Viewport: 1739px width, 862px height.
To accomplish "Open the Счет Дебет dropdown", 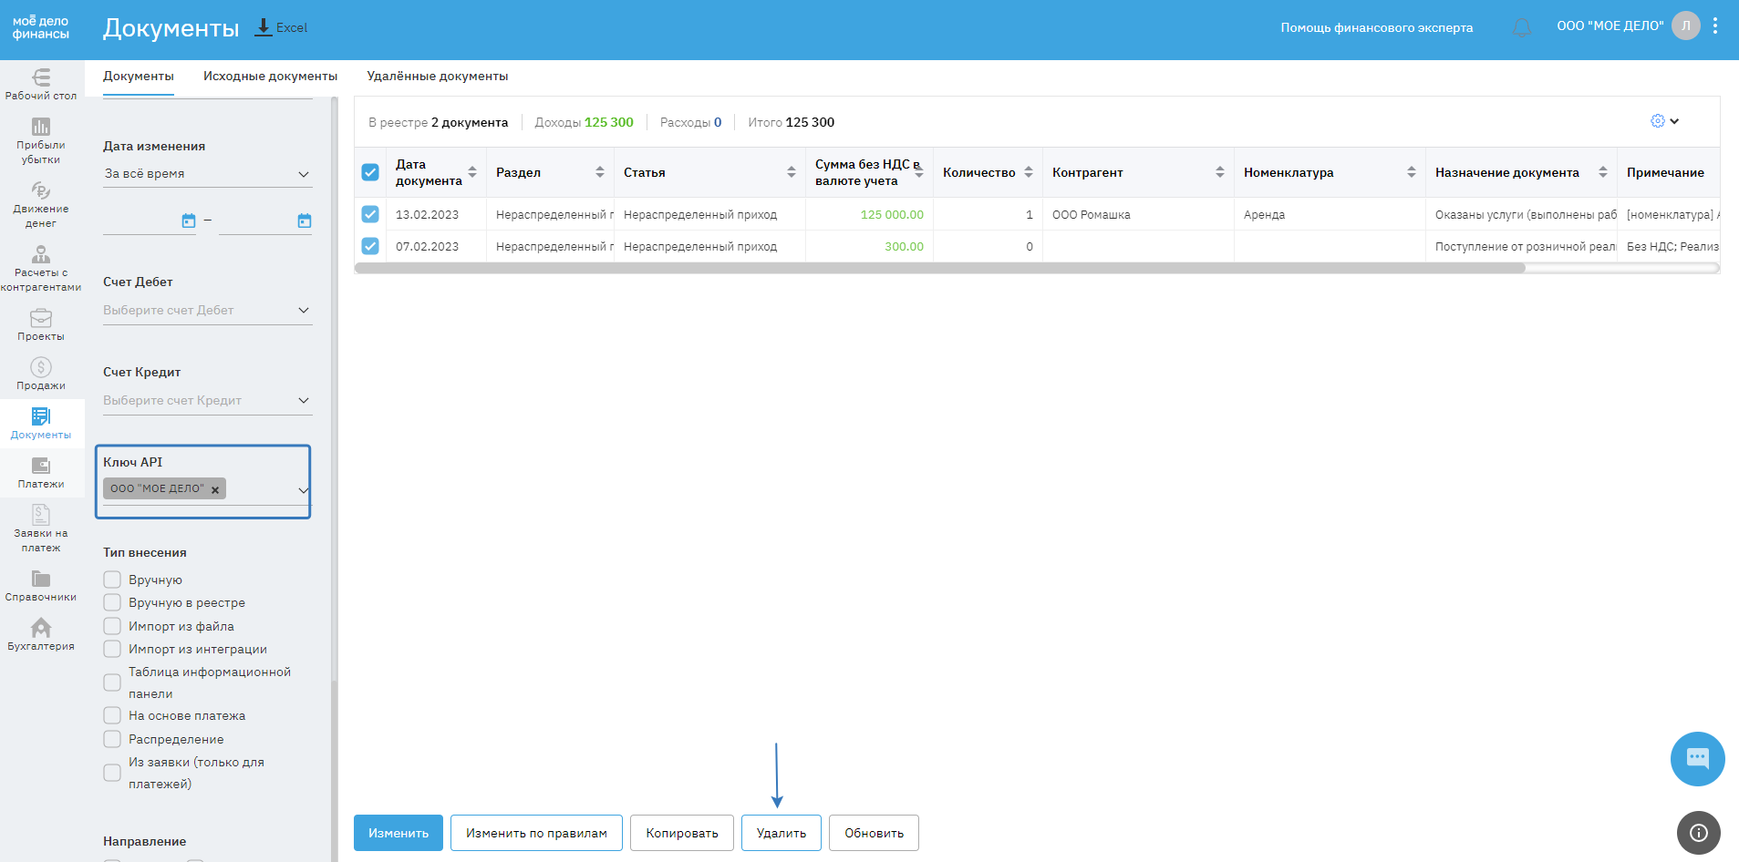I will [207, 311].
